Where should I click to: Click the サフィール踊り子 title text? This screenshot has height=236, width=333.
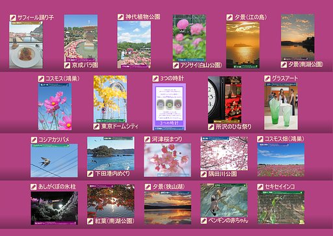(36, 18)
